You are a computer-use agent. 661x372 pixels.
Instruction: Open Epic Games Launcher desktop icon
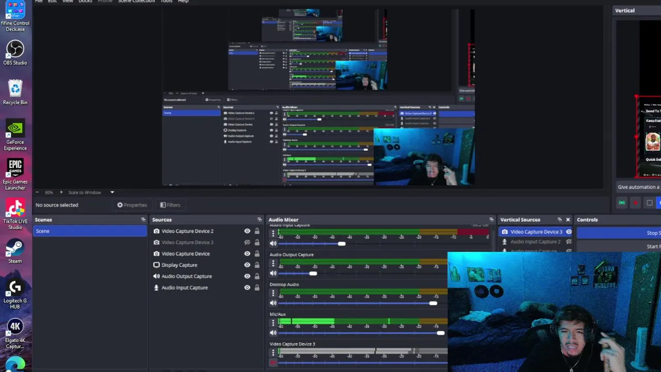pos(15,175)
